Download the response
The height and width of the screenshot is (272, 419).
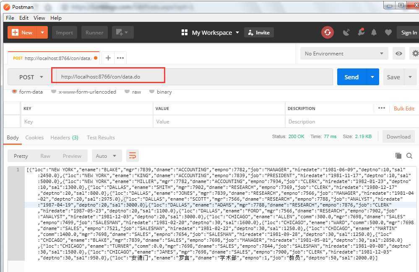tap(398, 137)
